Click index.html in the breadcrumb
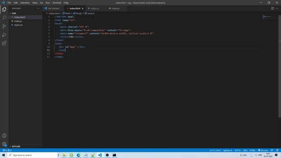Image resolution: width=281 pixels, height=158 pixels. click(54, 14)
